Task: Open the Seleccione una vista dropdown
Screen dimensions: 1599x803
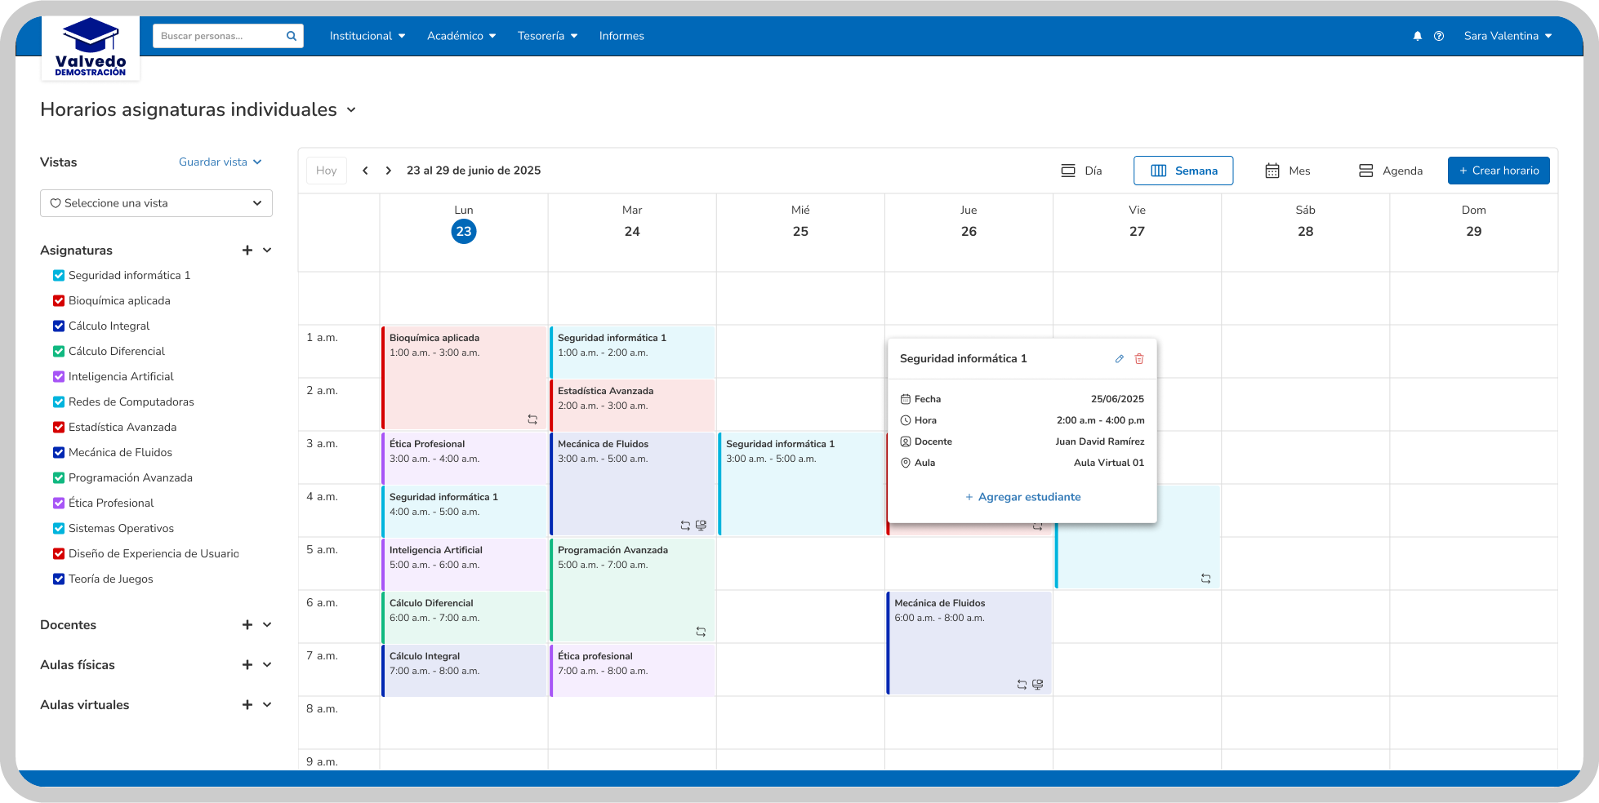Action: point(155,203)
